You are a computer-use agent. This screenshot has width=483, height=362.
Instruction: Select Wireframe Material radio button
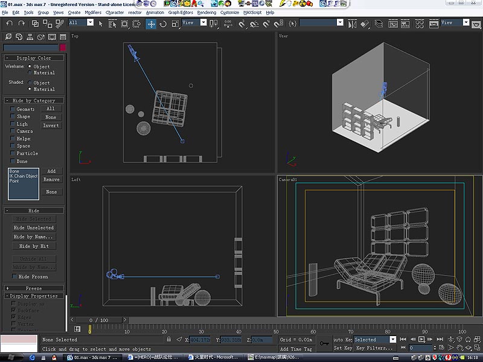[30, 72]
